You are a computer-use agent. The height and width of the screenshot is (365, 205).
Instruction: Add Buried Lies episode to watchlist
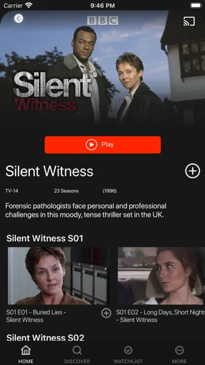(x=106, y=313)
